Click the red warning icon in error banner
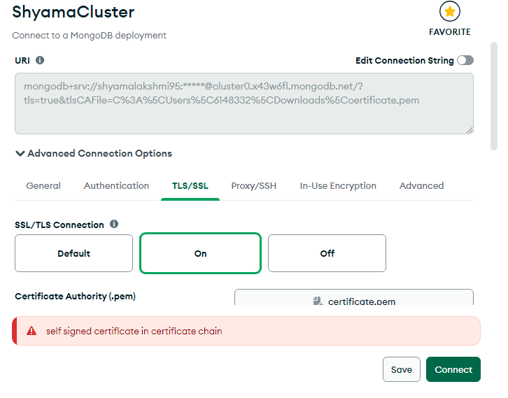508x398 pixels. pos(31,331)
